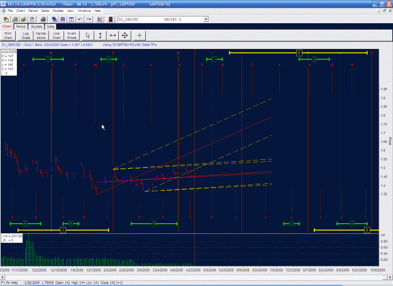This screenshot has height=286, width=393.
Task: Open the Delta menu
Action: [x=45, y=11]
